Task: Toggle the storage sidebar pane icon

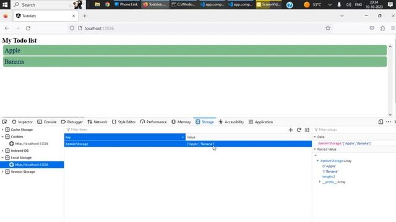Action: (x=307, y=130)
